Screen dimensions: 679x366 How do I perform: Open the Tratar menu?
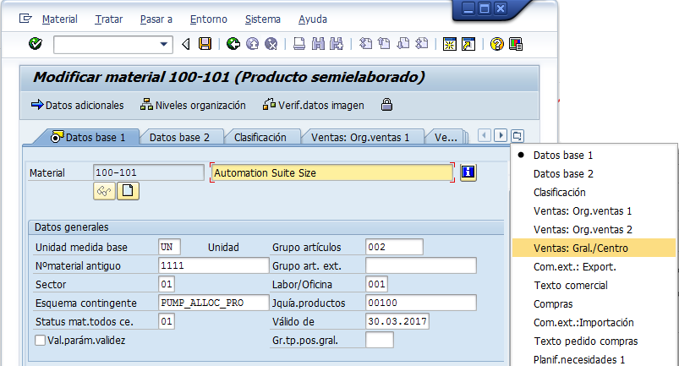click(x=109, y=19)
